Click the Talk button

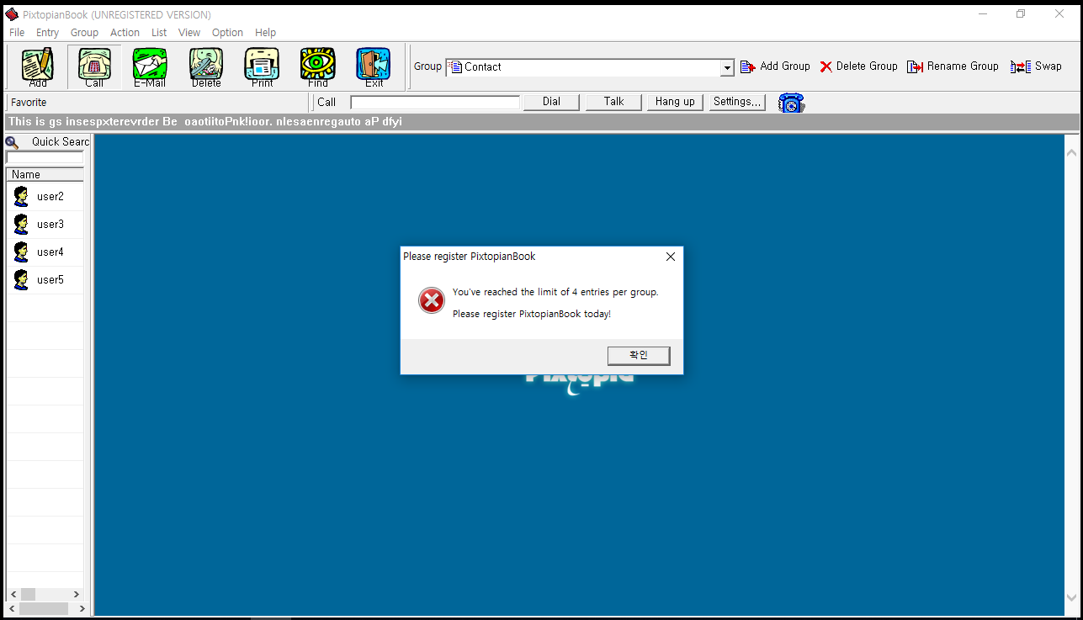click(613, 102)
